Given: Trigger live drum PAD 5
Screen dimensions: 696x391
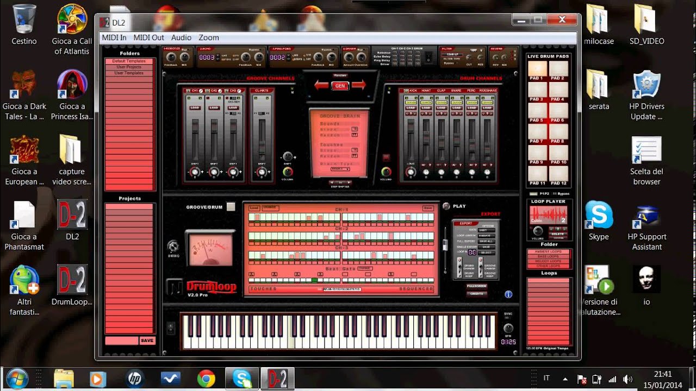Looking at the screenshot, I should pyautogui.click(x=537, y=110).
